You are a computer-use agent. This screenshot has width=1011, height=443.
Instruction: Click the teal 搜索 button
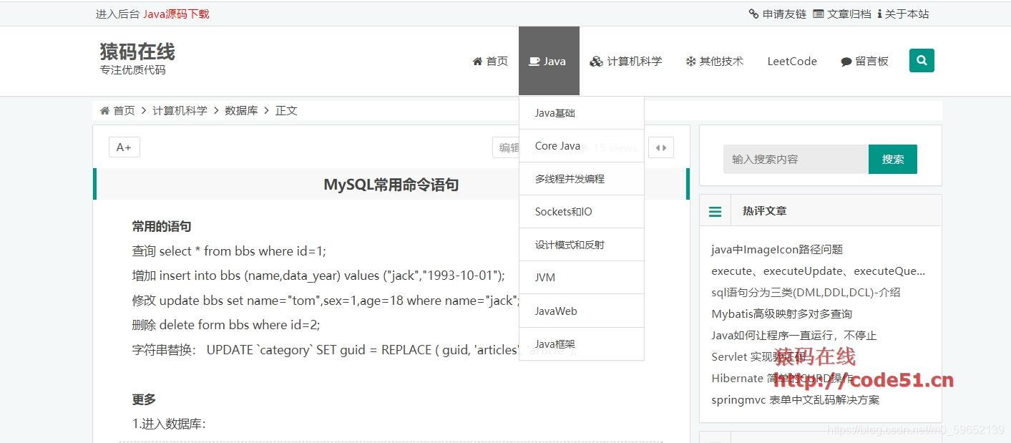[893, 159]
